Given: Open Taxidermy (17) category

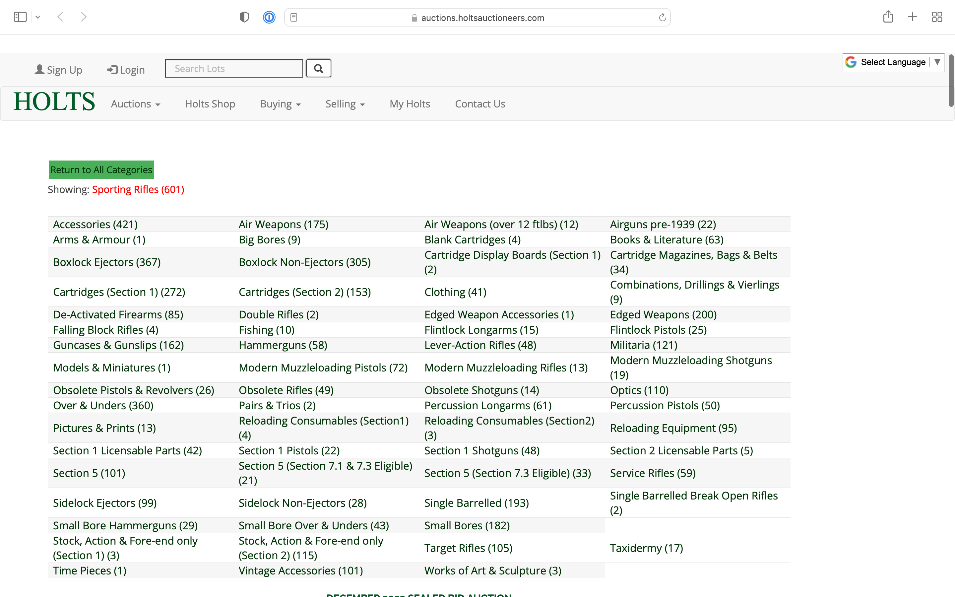Looking at the screenshot, I should [x=646, y=548].
